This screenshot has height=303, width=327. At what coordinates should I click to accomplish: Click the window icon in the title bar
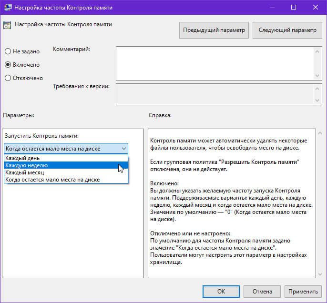coord(8,7)
